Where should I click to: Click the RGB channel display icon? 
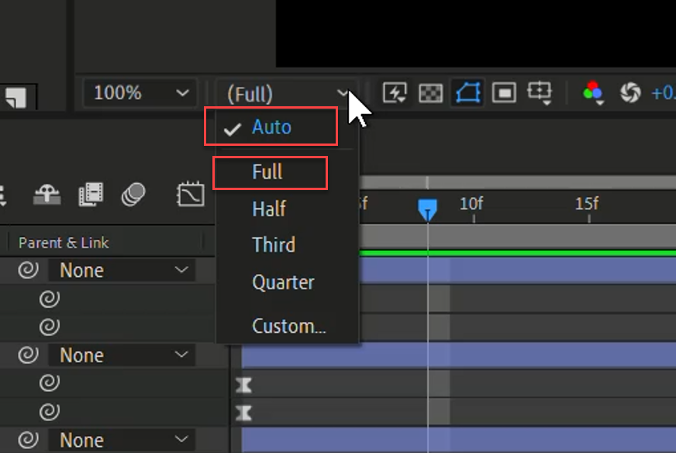pyautogui.click(x=593, y=94)
